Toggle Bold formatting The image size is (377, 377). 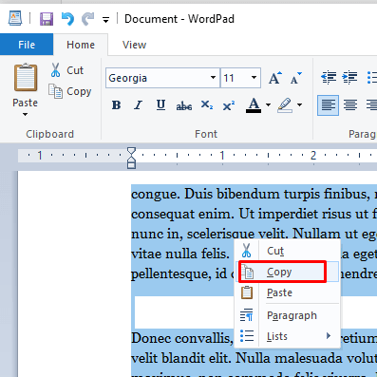116,104
